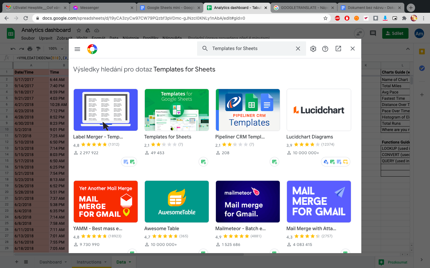Collapse the toolbar with the chevron
The height and width of the screenshot is (268, 430).
pos(408,49)
